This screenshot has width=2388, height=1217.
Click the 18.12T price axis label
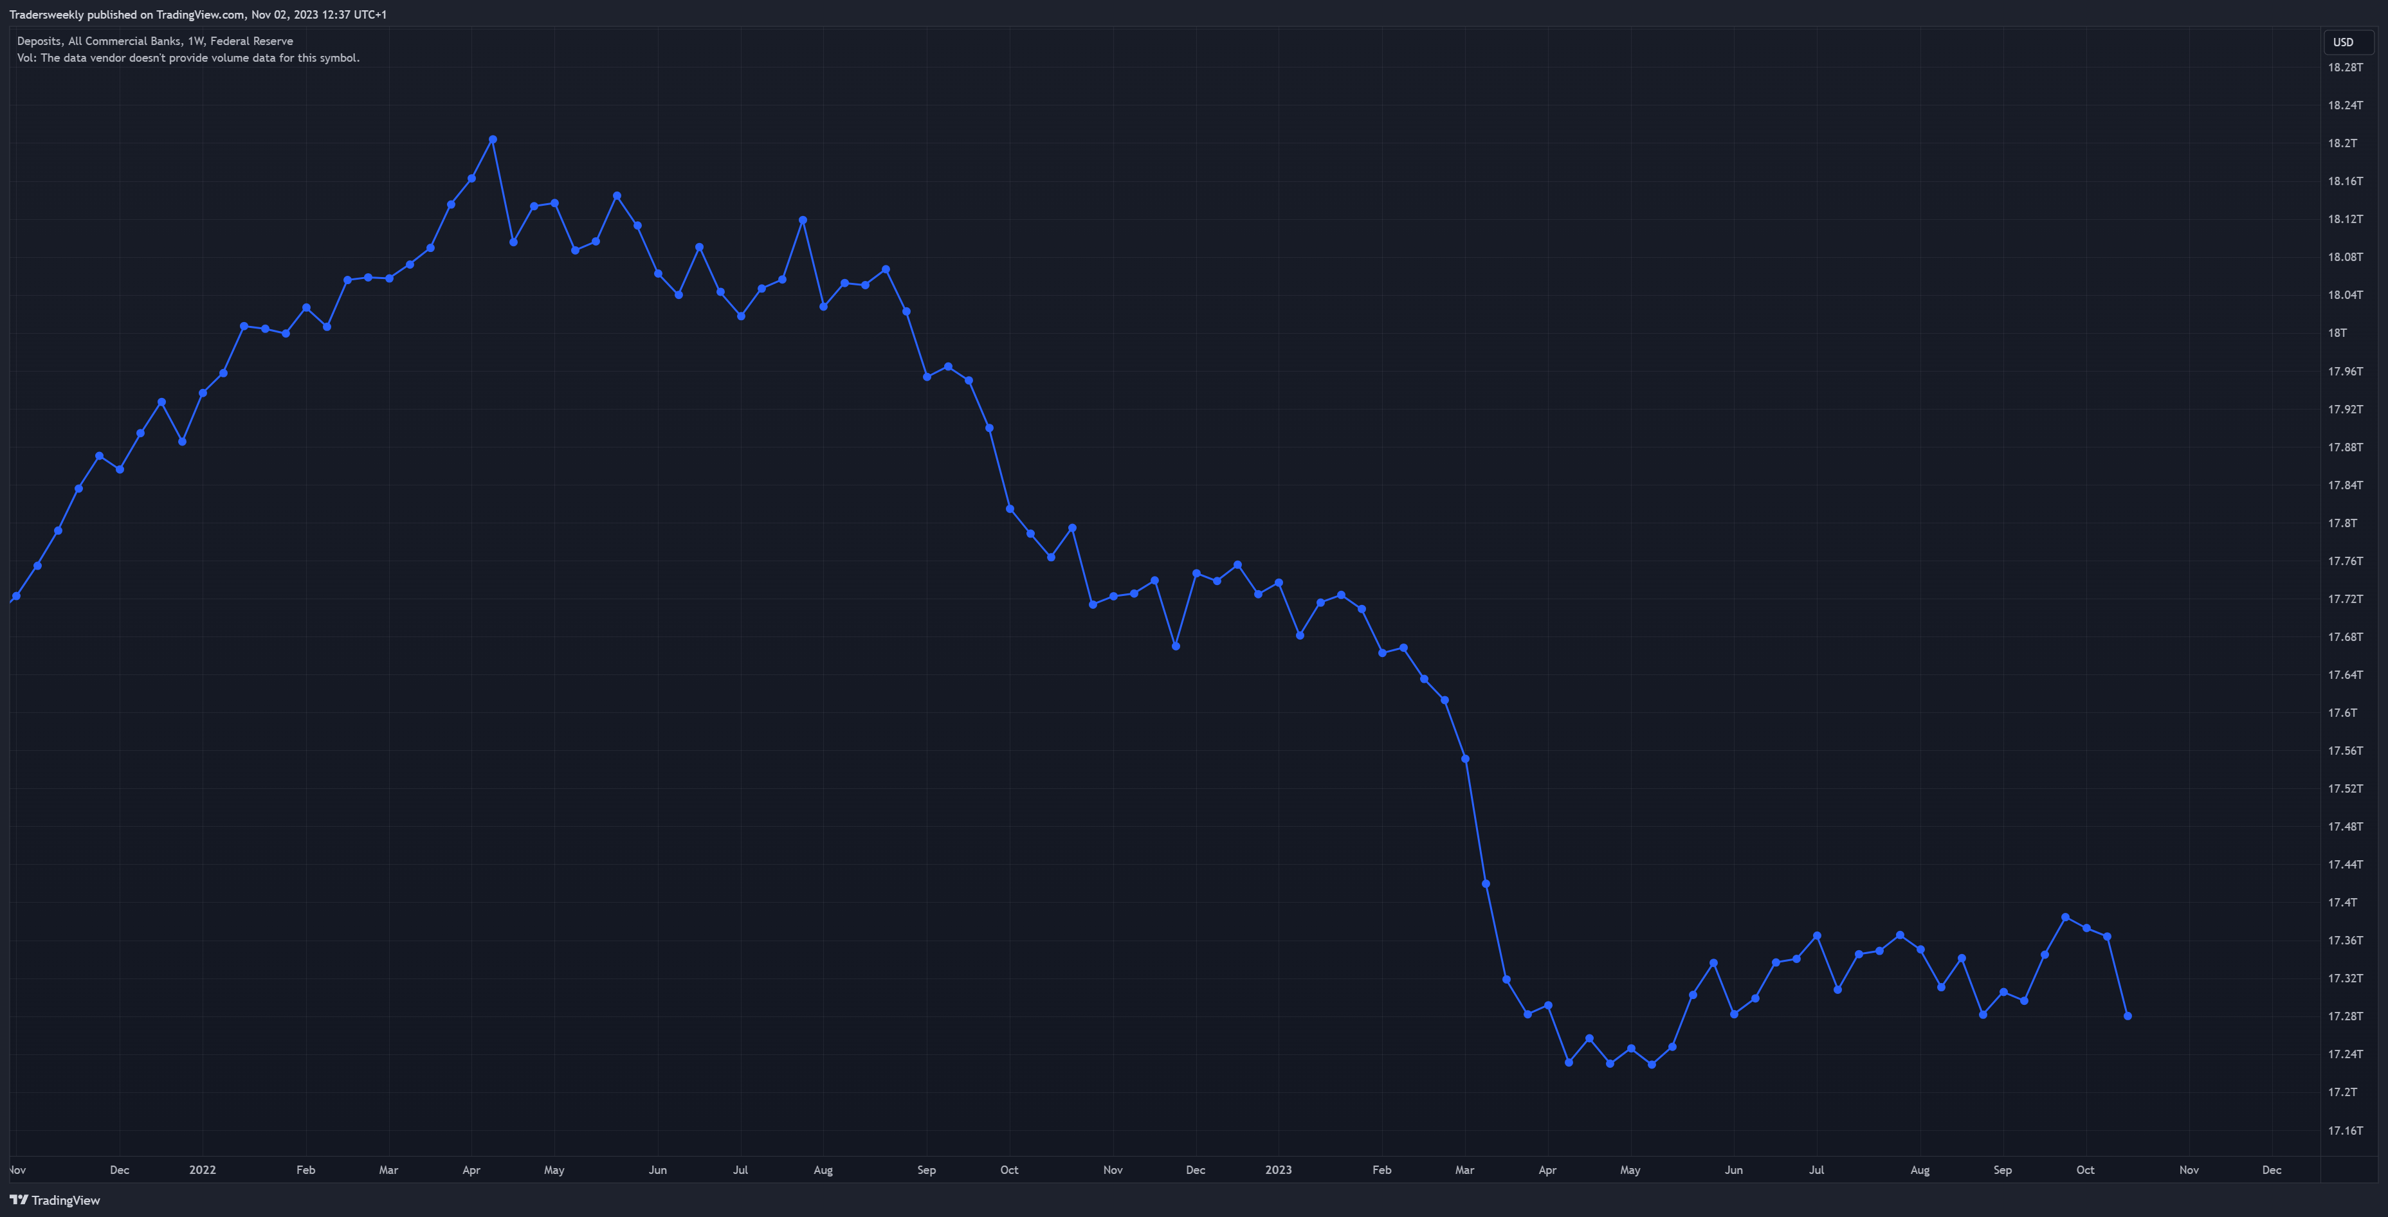2346,219
